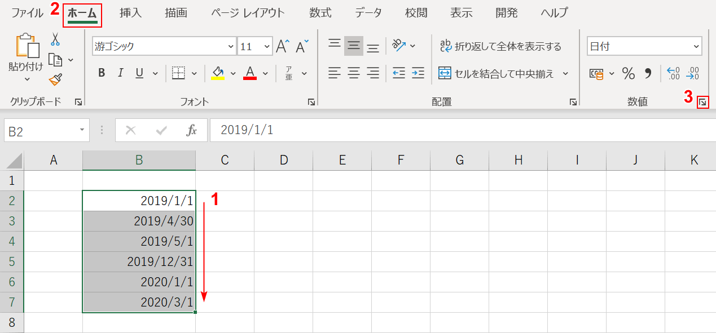Open the データ ribbon tab

coord(368,12)
